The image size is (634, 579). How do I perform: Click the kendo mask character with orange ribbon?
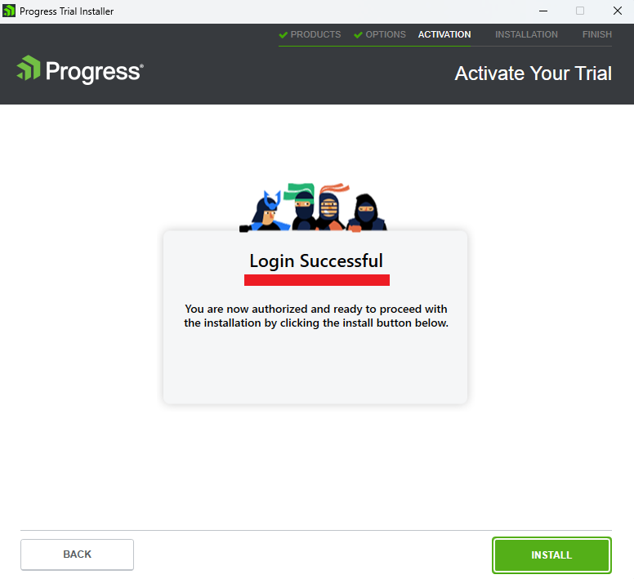click(x=330, y=207)
